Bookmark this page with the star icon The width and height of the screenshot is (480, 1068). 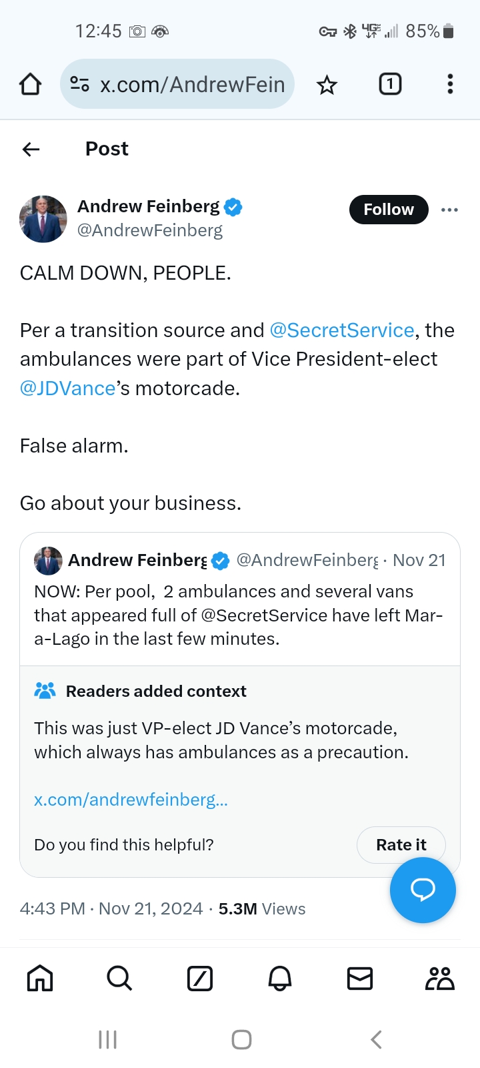point(327,85)
